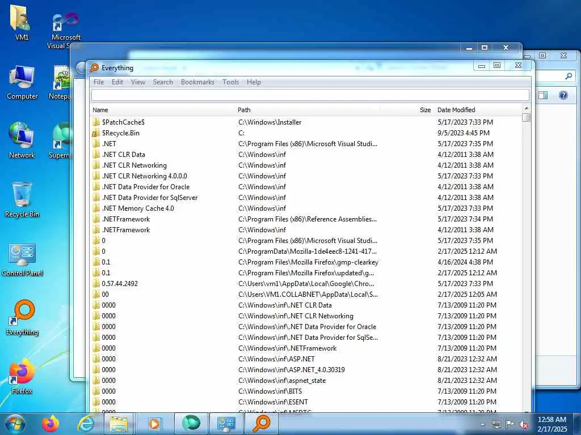Select the .NET CLR Networking 4.0.0.0 row
The height and width of the screenshot is (435, 581).
tap(306, 176)
